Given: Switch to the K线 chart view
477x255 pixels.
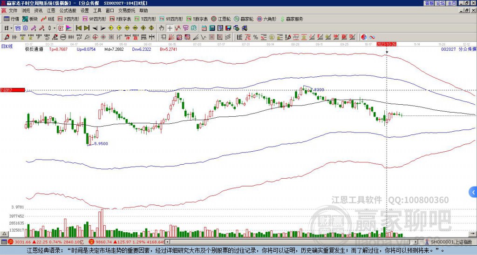Looking at the screenshot, I should [48, 19].
